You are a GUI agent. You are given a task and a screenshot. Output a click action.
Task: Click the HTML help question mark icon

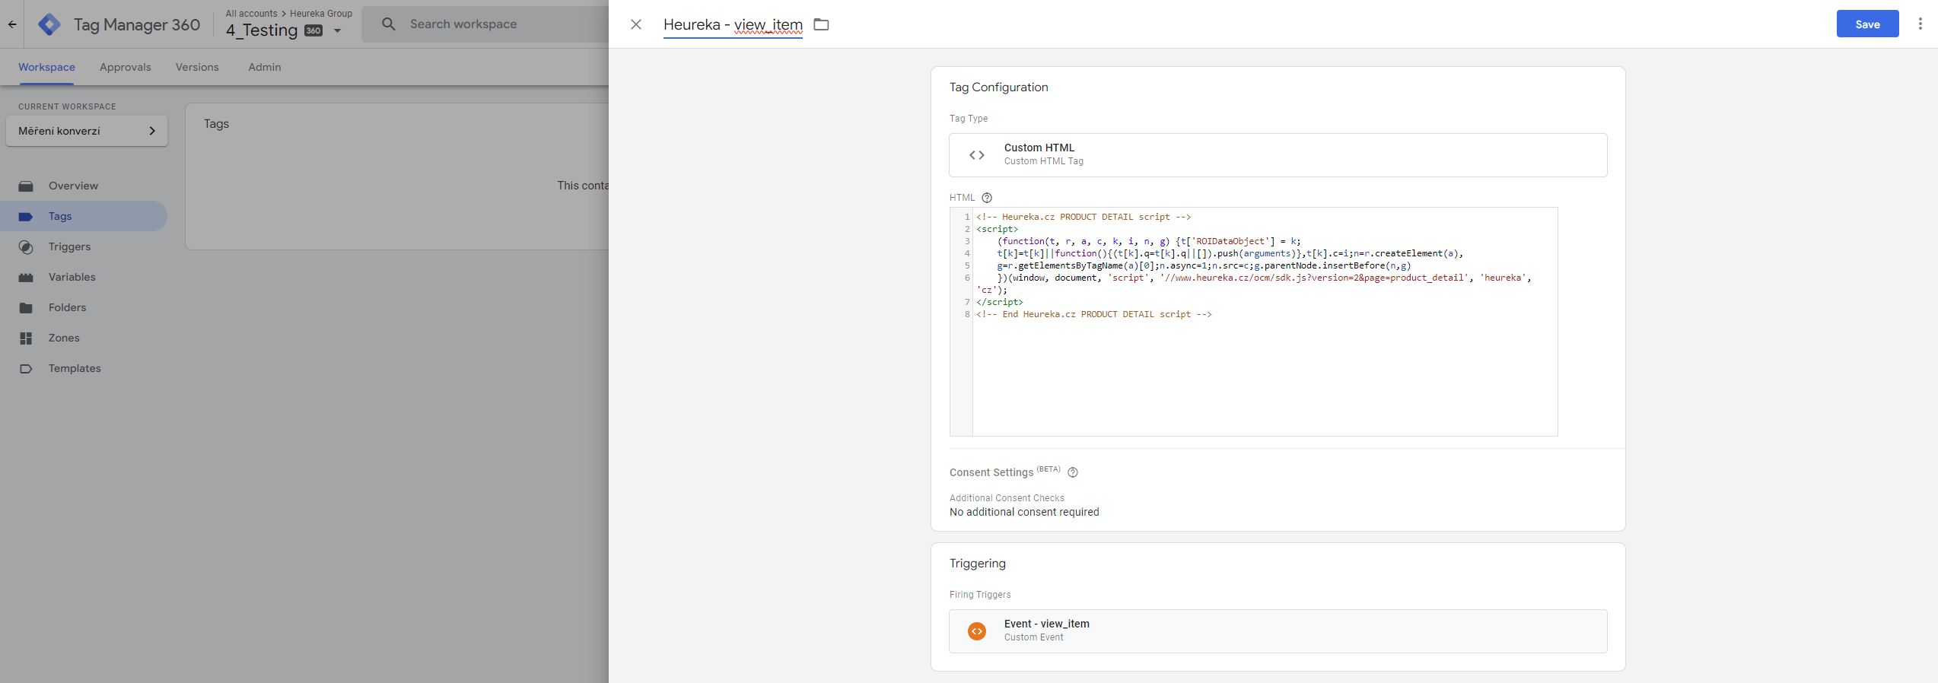(987, 198)
